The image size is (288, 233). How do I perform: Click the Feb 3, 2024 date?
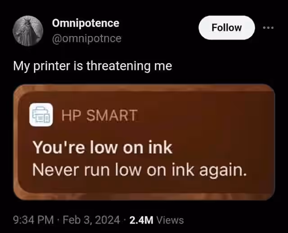coord(91,220)
